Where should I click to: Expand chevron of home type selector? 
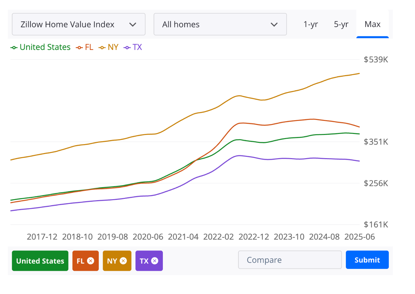point(274,24)
